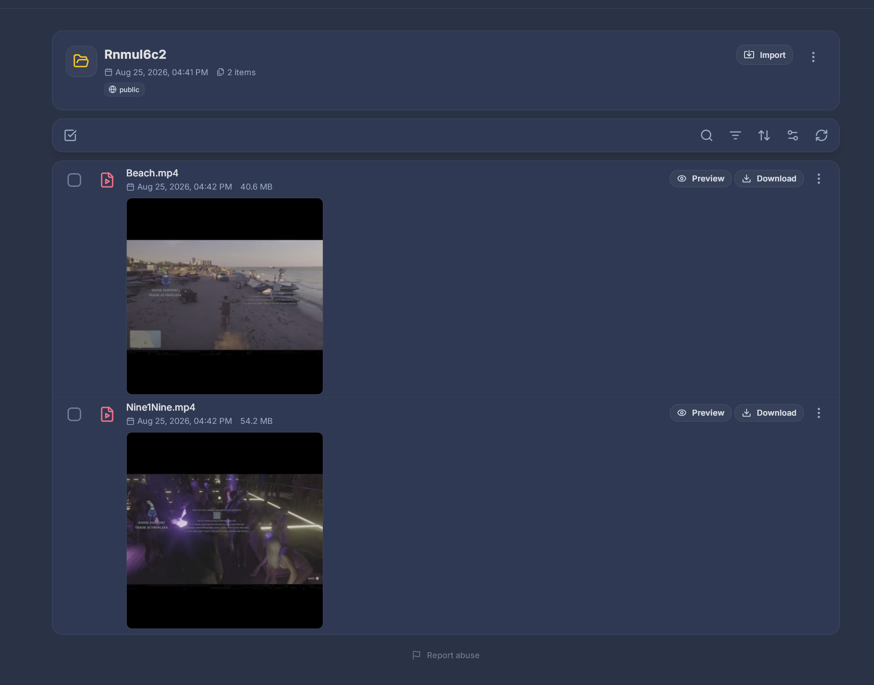Click the Nine1Nine.mp4 file name
This screenshot has height=685, width=874.
tap(160, 407)
